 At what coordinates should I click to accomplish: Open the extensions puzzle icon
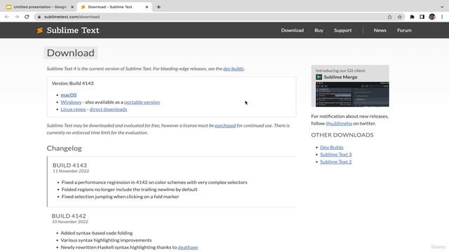(x=412, y=17)
